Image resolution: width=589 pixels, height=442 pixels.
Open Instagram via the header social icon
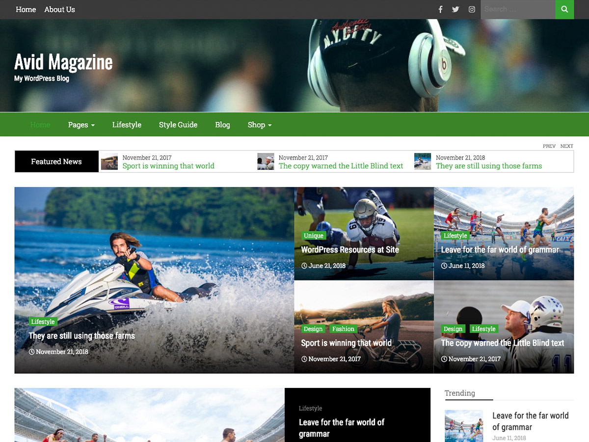(472, 9)
